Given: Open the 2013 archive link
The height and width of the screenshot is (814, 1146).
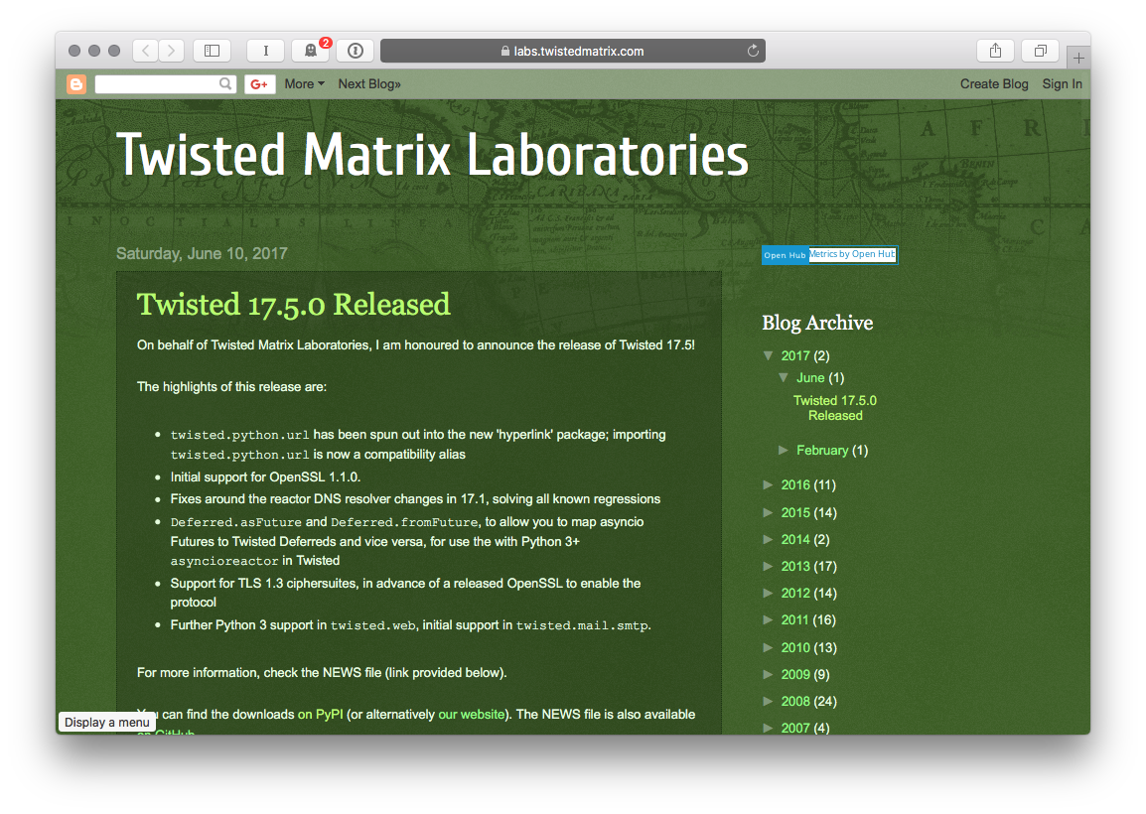Looking at the screenshot, I should 795,566.
